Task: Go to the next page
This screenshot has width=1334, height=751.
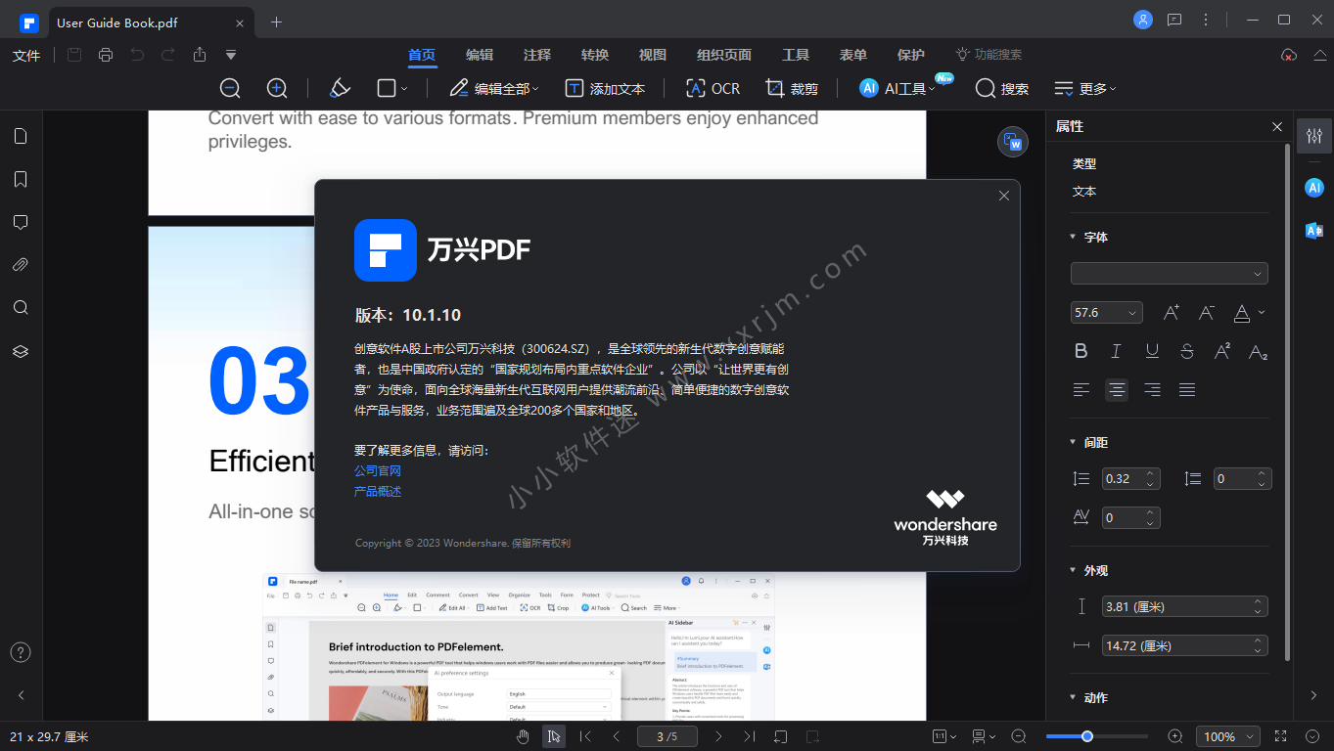Action: 718,736
